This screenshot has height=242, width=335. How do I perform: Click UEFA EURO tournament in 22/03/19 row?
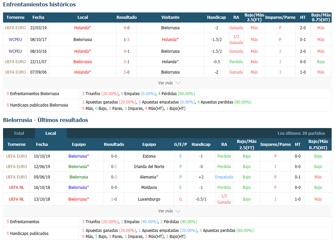[15, 28]
